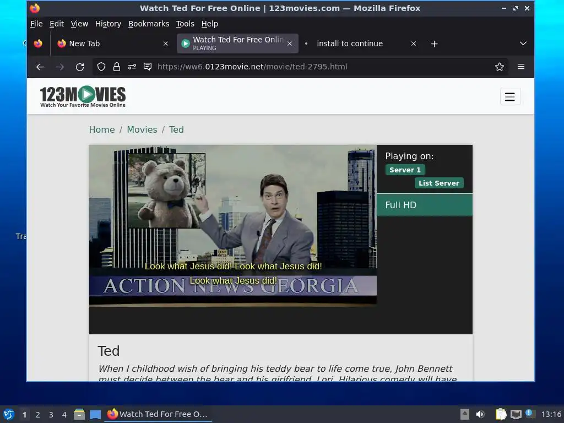Screen dimensions: 564x423
Task: Open the Edit menu
Action: (57, 24)
